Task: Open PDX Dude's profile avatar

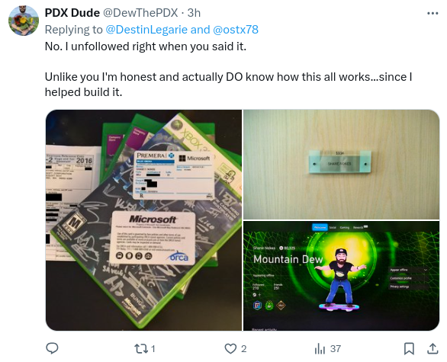Action: click(24, 21)
